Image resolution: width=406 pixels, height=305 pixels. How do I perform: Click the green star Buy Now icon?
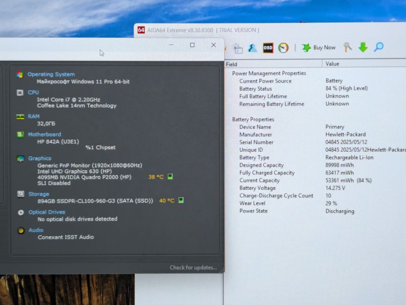[306, 48]
